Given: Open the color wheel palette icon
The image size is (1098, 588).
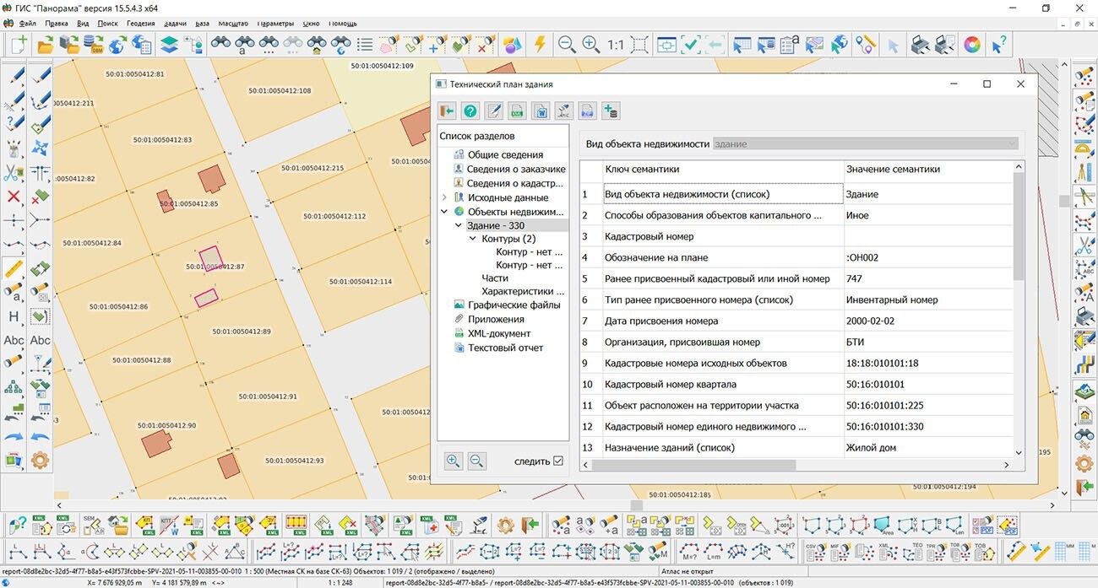Looking at the screenshot, I should click(x=972, y=44).
